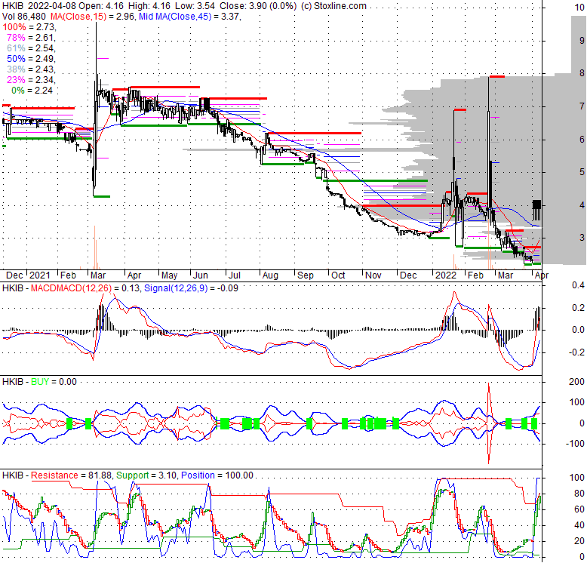
Task: Click the price axis value 10
Action: 579,8
